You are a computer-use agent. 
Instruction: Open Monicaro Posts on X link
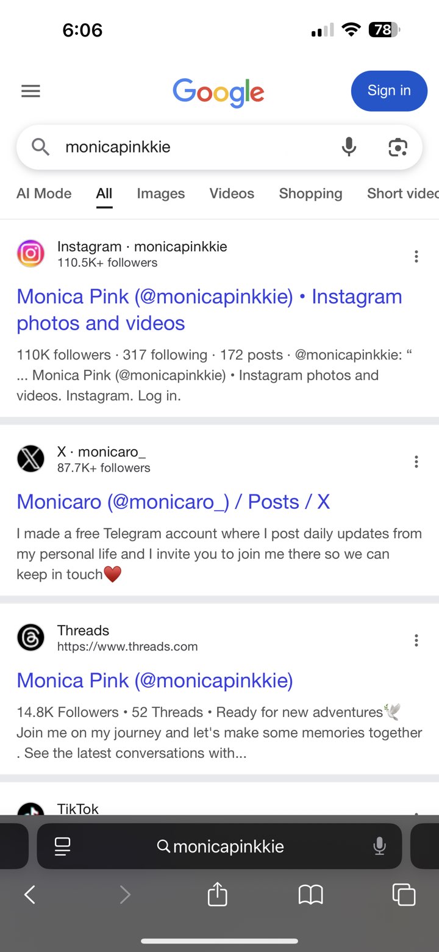click(x=173, y=502)
